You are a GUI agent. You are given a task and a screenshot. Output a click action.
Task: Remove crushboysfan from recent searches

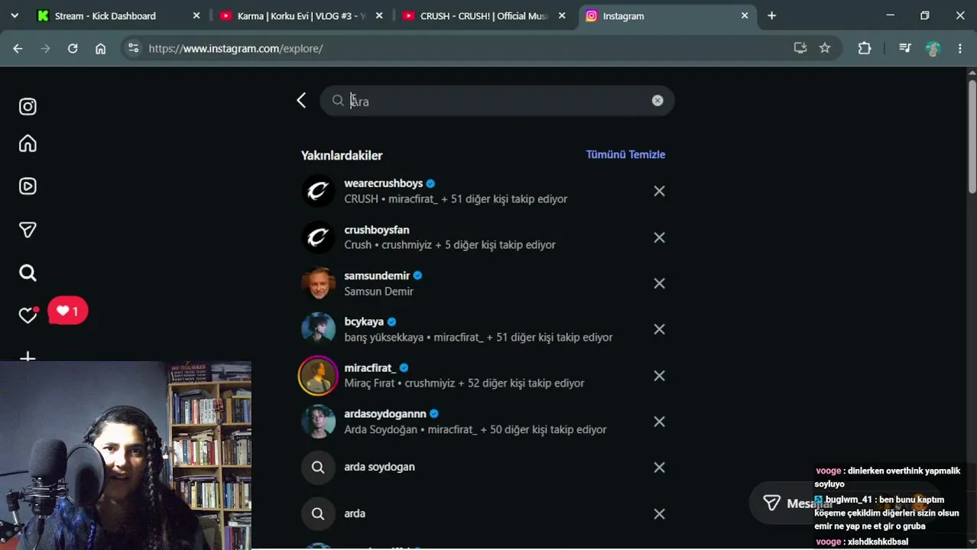point(659,238)
